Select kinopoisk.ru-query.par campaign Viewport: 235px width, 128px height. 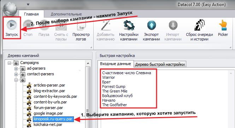point(53,119)
